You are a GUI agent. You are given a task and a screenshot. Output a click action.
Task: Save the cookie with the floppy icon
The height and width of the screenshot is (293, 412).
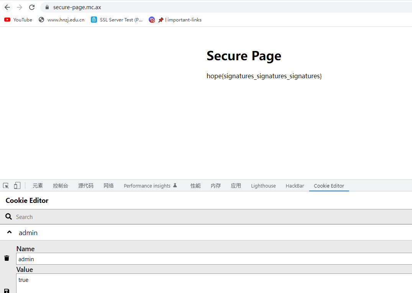(x=7, y=291)
